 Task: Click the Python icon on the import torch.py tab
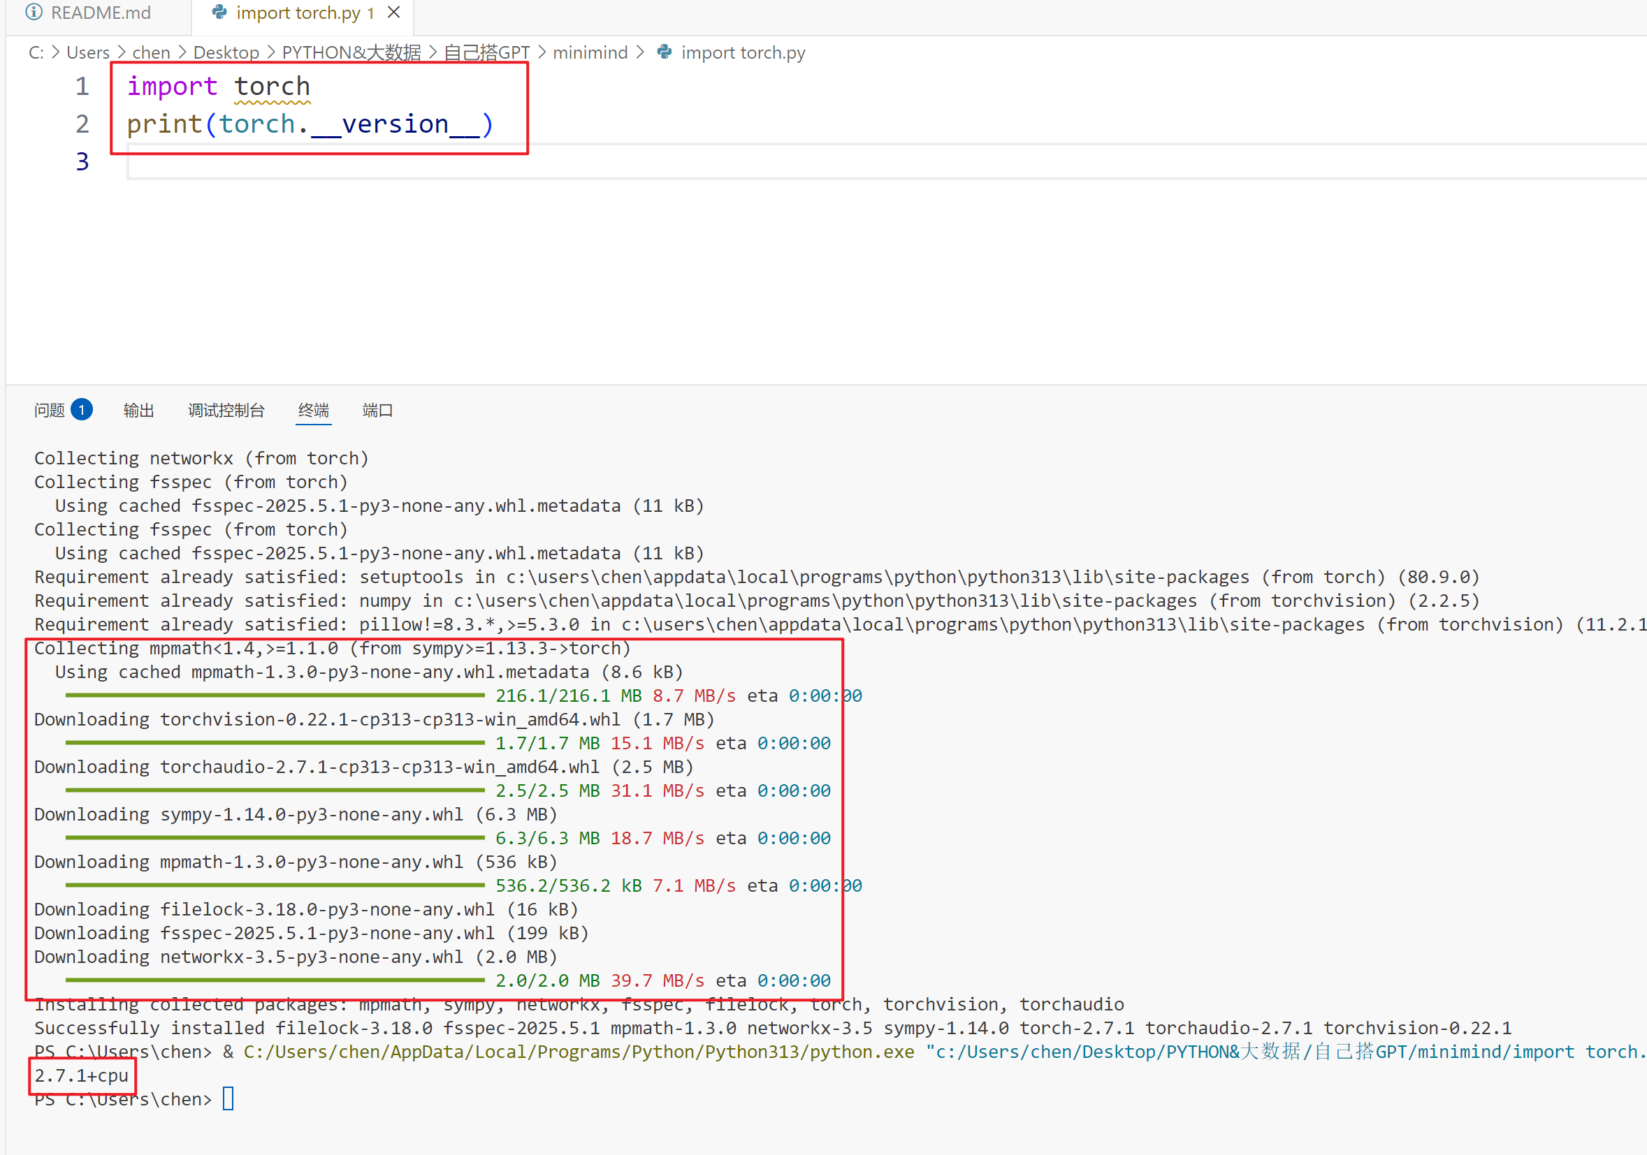[x=219, y=12]
